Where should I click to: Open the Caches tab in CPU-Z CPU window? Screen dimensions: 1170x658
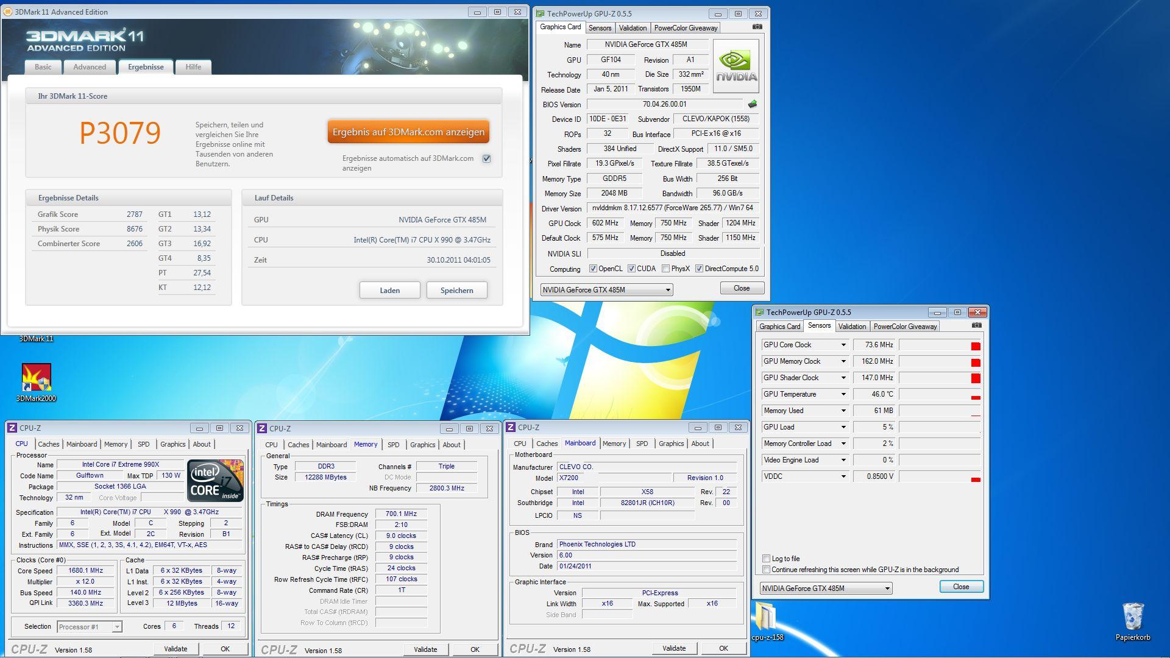point(49,444)
